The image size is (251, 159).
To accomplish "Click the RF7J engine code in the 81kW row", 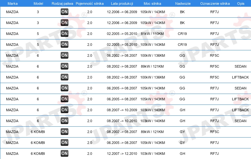I will pyautogui.click(x=214, y=34).
